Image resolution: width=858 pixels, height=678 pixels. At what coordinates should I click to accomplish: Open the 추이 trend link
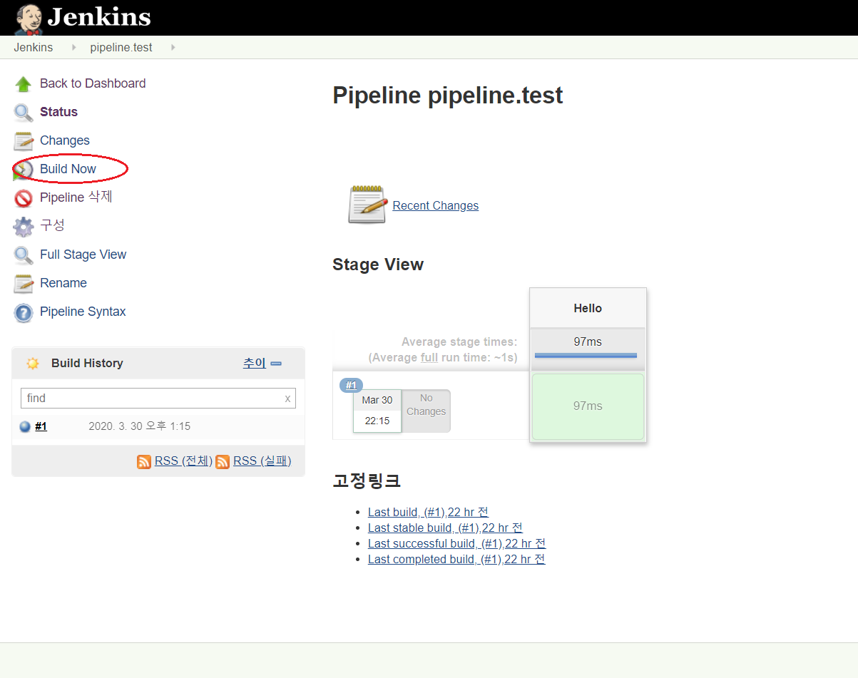(x=255, y=363)
